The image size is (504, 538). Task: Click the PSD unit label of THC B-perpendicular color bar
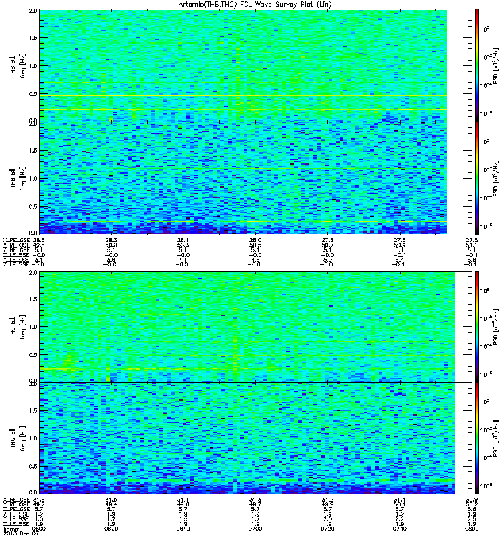(496, 327)
